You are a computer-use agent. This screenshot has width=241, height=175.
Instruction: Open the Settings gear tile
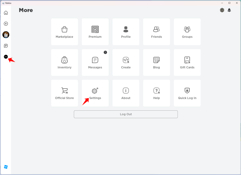(95, 93)
